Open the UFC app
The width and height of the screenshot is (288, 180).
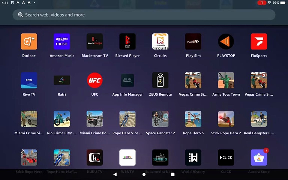point(95,80)
